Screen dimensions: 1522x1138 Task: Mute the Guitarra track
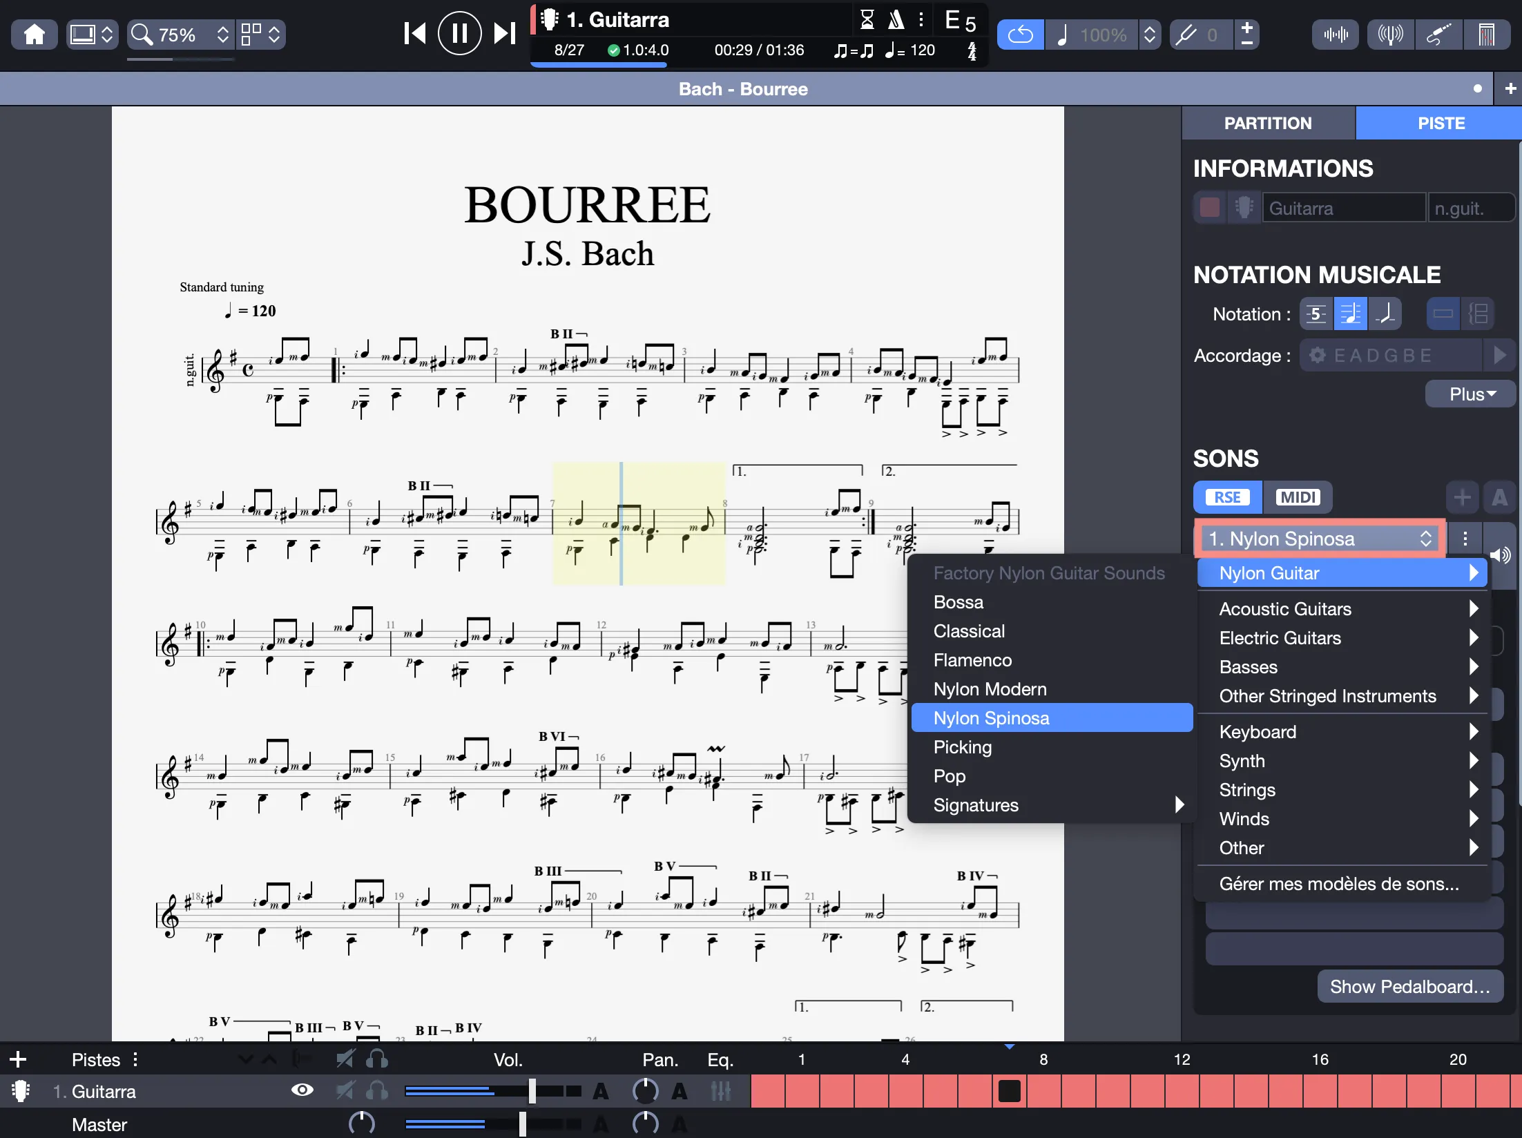345,1091
